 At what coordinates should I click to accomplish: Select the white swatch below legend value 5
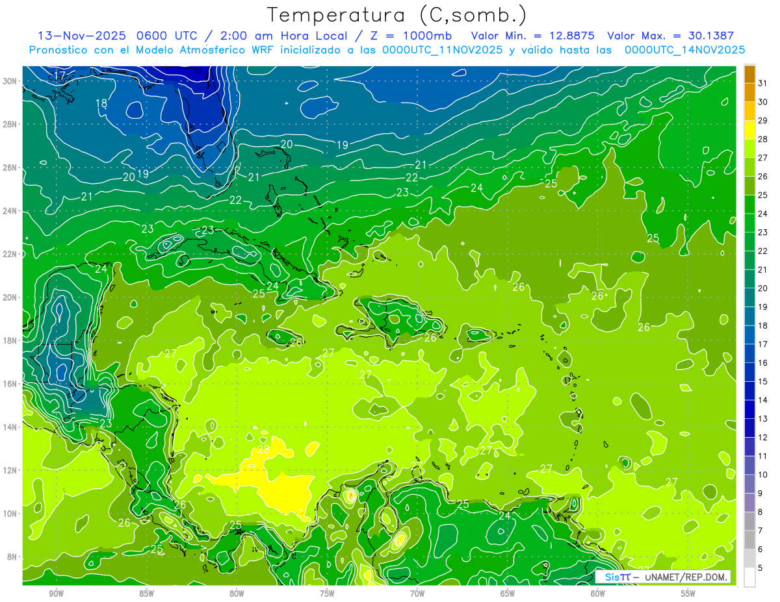tap(749, 577)
